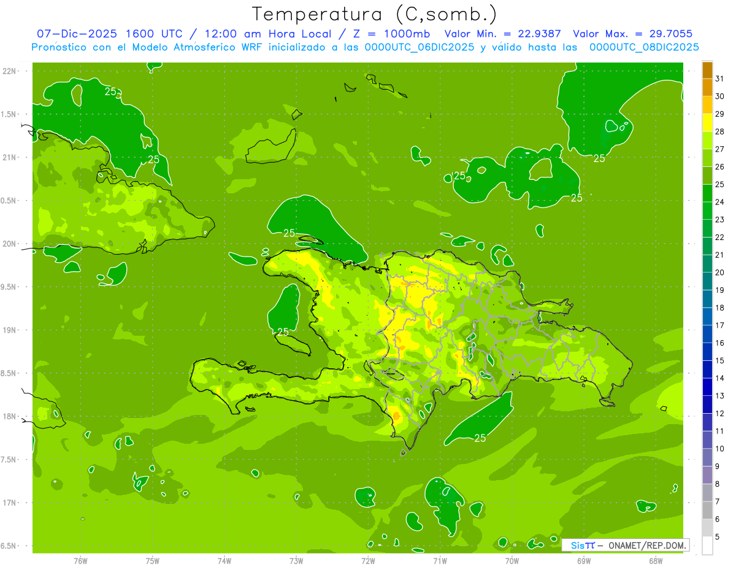Click the 18N latitude axis label
The width and height of the screenshot is (736, 569).
pos(10,416)
